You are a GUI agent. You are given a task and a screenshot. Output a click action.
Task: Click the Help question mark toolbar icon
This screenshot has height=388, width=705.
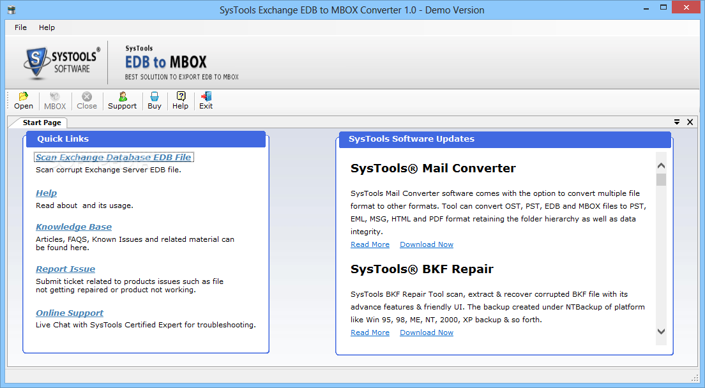coord(180,101)
